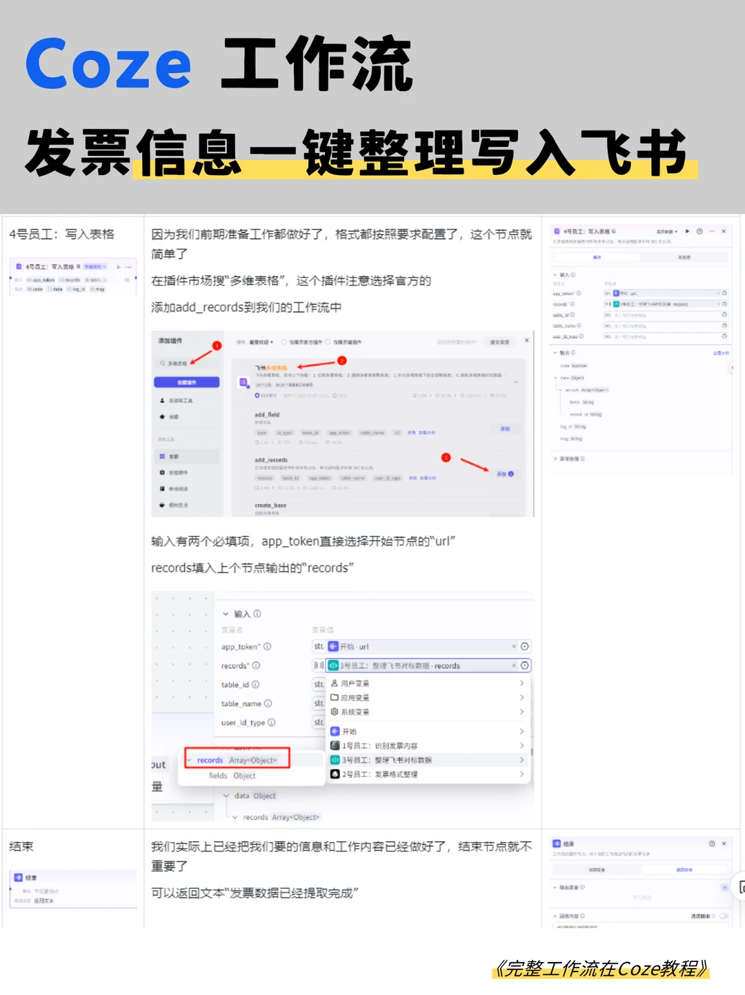
Task: Expand 用户变量 in variable dropdown
Action: [427, 683]
